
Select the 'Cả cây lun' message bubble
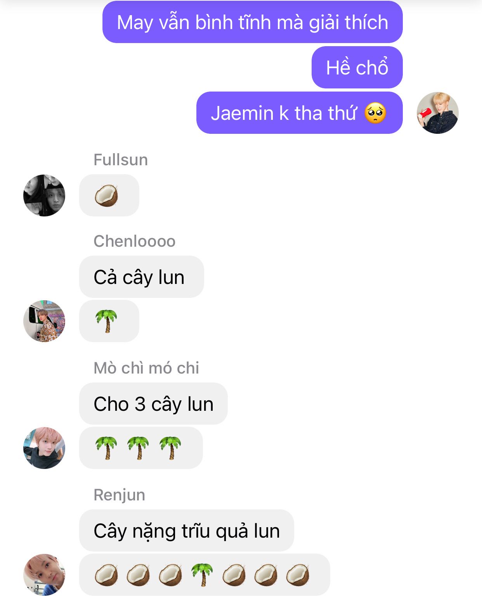click(142, 277)
